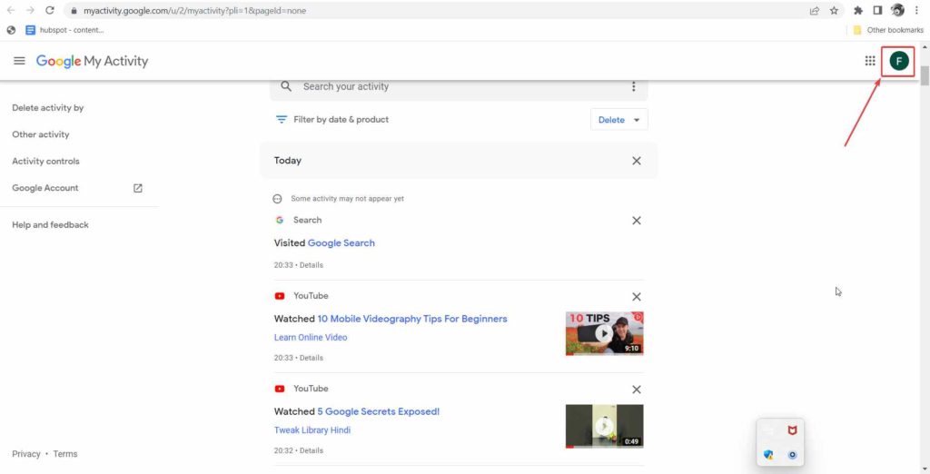Open 10 Mobile Videography Tips For Beginners
930x474 pixels.
[x=412, y=319]
